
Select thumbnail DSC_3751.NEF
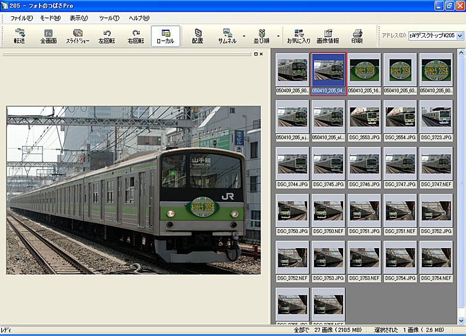tap(400, 214)
